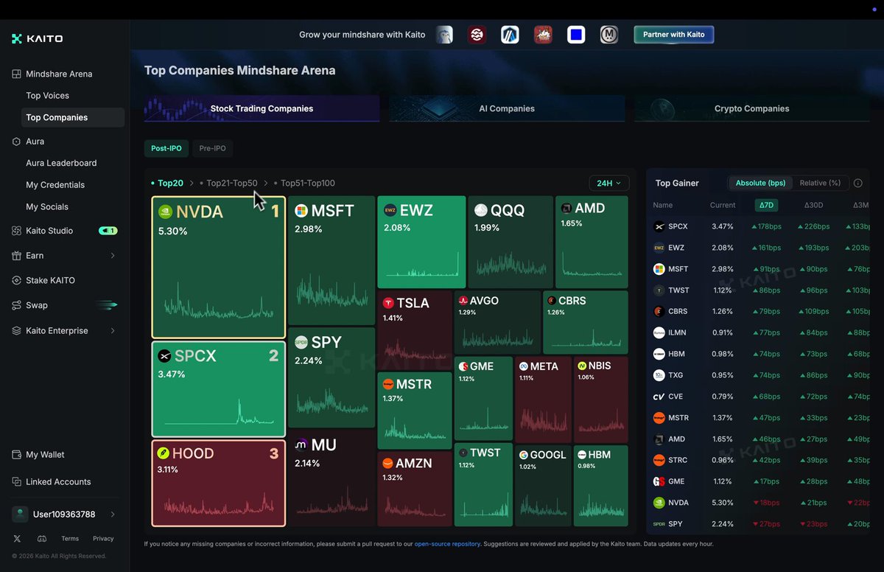Screen dimensions: 884x572
Task: Switch to Stock Trading Companies tab
Action: point(262,108)
